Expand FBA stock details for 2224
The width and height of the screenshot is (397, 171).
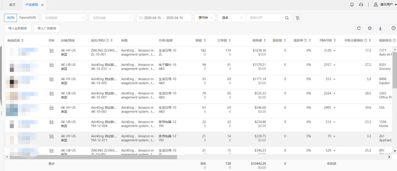[335, 93]
